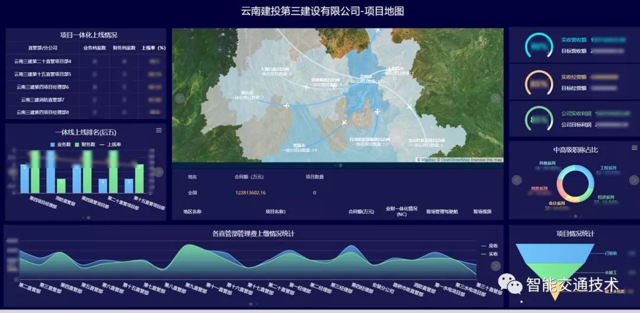The image size is (640, 313).
Task: Click the blue 工程系列 donut segment
Action: [587, 176]
